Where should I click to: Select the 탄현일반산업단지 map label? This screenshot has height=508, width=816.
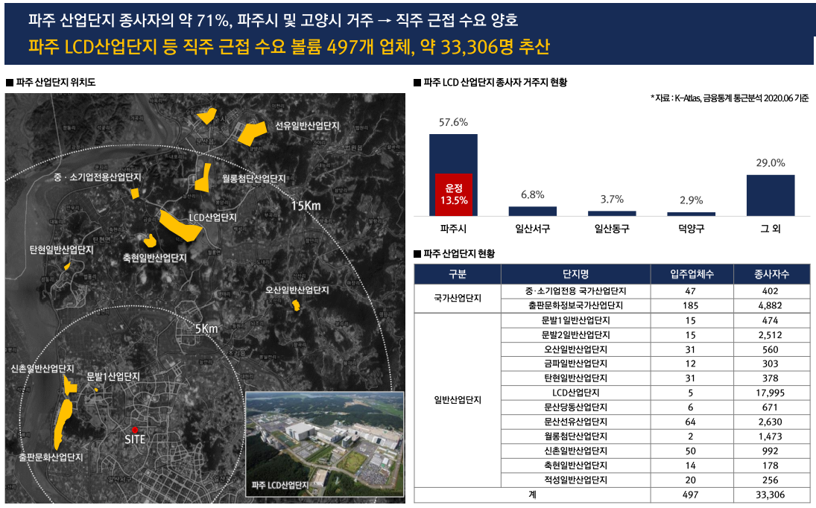[x=61, y=250]
